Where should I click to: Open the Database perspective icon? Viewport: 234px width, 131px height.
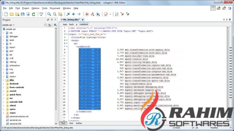click(230, 8)
